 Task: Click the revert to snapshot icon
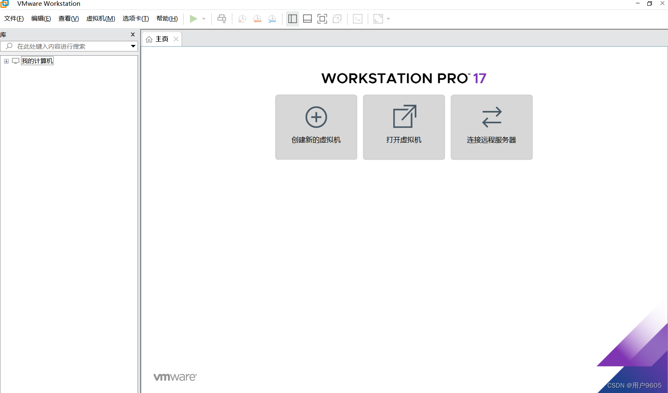(x=257, y=19)
